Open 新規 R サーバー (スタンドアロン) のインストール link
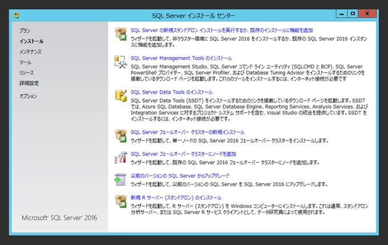 (x=176, y=198)
